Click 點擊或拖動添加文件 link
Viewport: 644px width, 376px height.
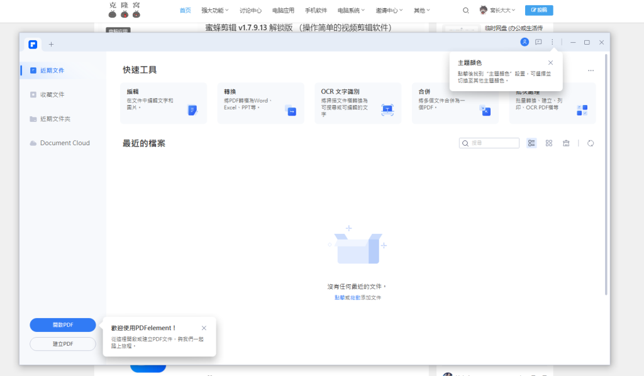pyautogui.click(x=358, y=298)
